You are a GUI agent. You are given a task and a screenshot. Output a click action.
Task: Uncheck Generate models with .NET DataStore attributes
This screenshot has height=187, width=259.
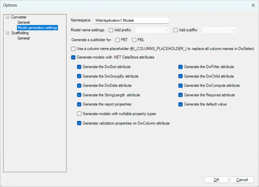73,57
